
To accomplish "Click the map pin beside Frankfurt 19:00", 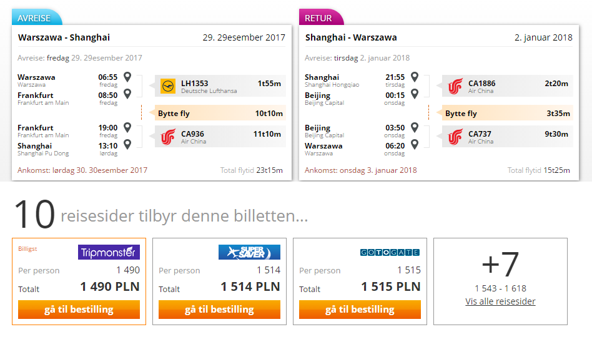I will [127, 127].
